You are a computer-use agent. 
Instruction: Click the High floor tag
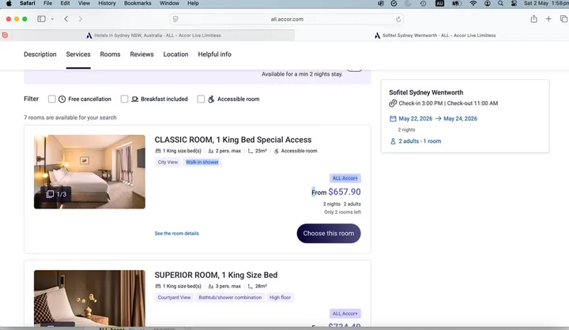tap(280, 298)
